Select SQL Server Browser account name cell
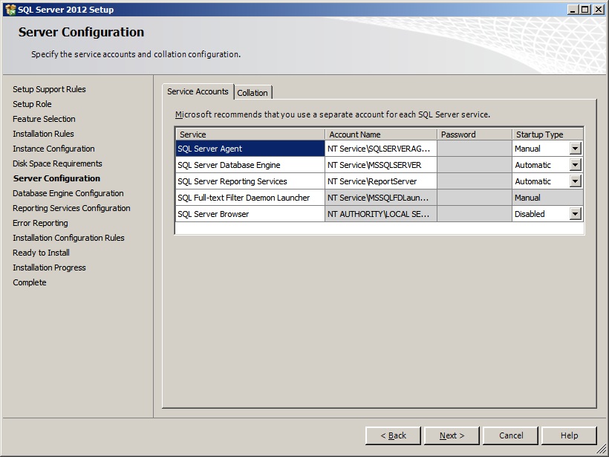 pyautogui.click(x=380, y=214)
